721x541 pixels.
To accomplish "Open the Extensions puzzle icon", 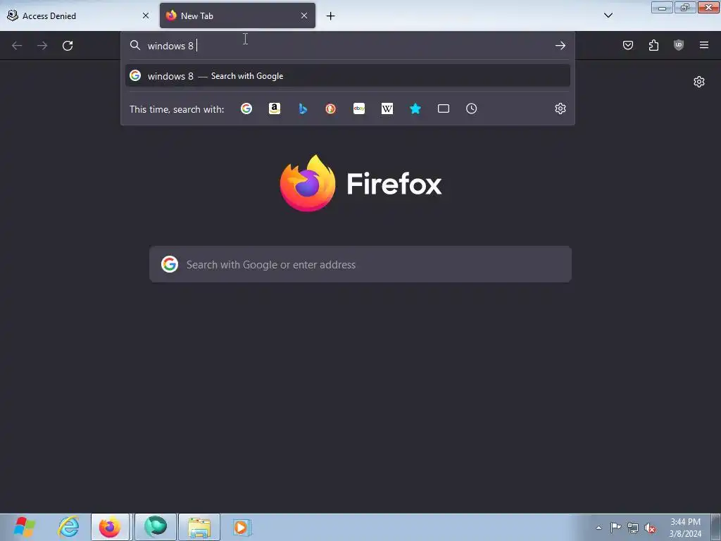I will point(653,45).
